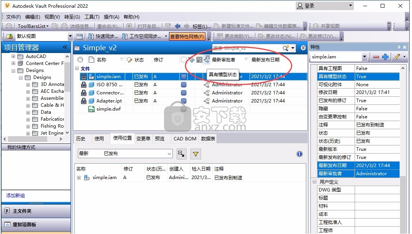
Task: Click 更改修订(V) toolbar button
Action: point(319,36)
